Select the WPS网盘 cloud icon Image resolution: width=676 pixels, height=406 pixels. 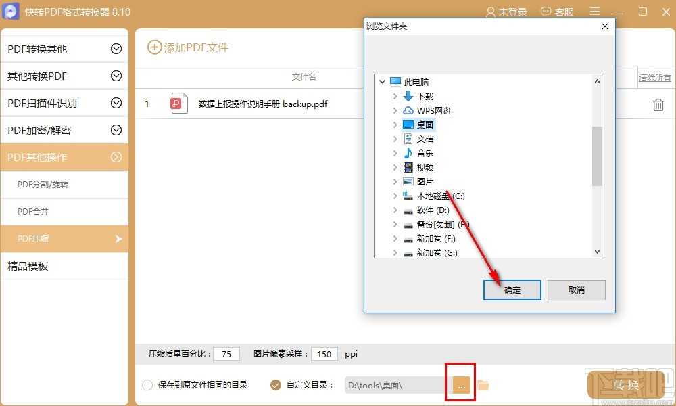[x=408, y=110]
